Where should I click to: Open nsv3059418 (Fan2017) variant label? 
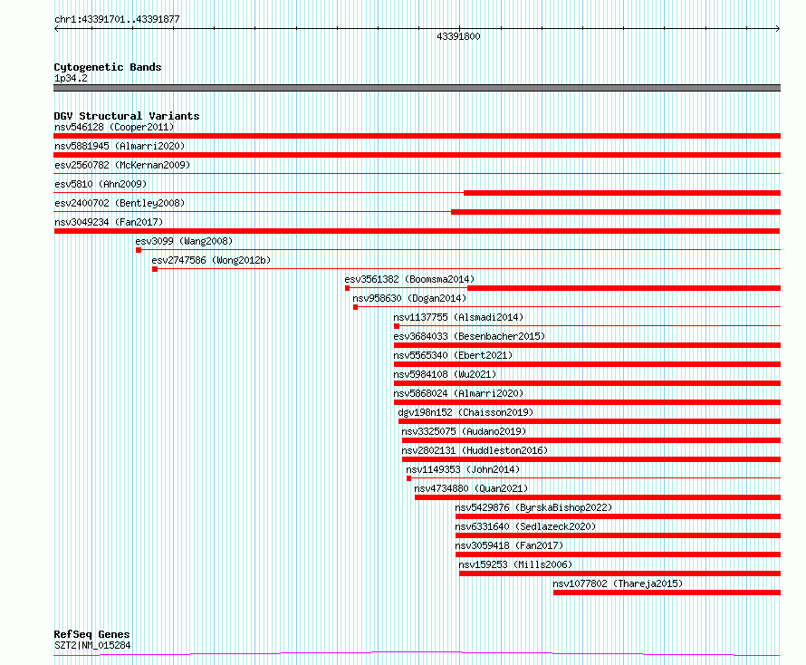tap(509, 545)
